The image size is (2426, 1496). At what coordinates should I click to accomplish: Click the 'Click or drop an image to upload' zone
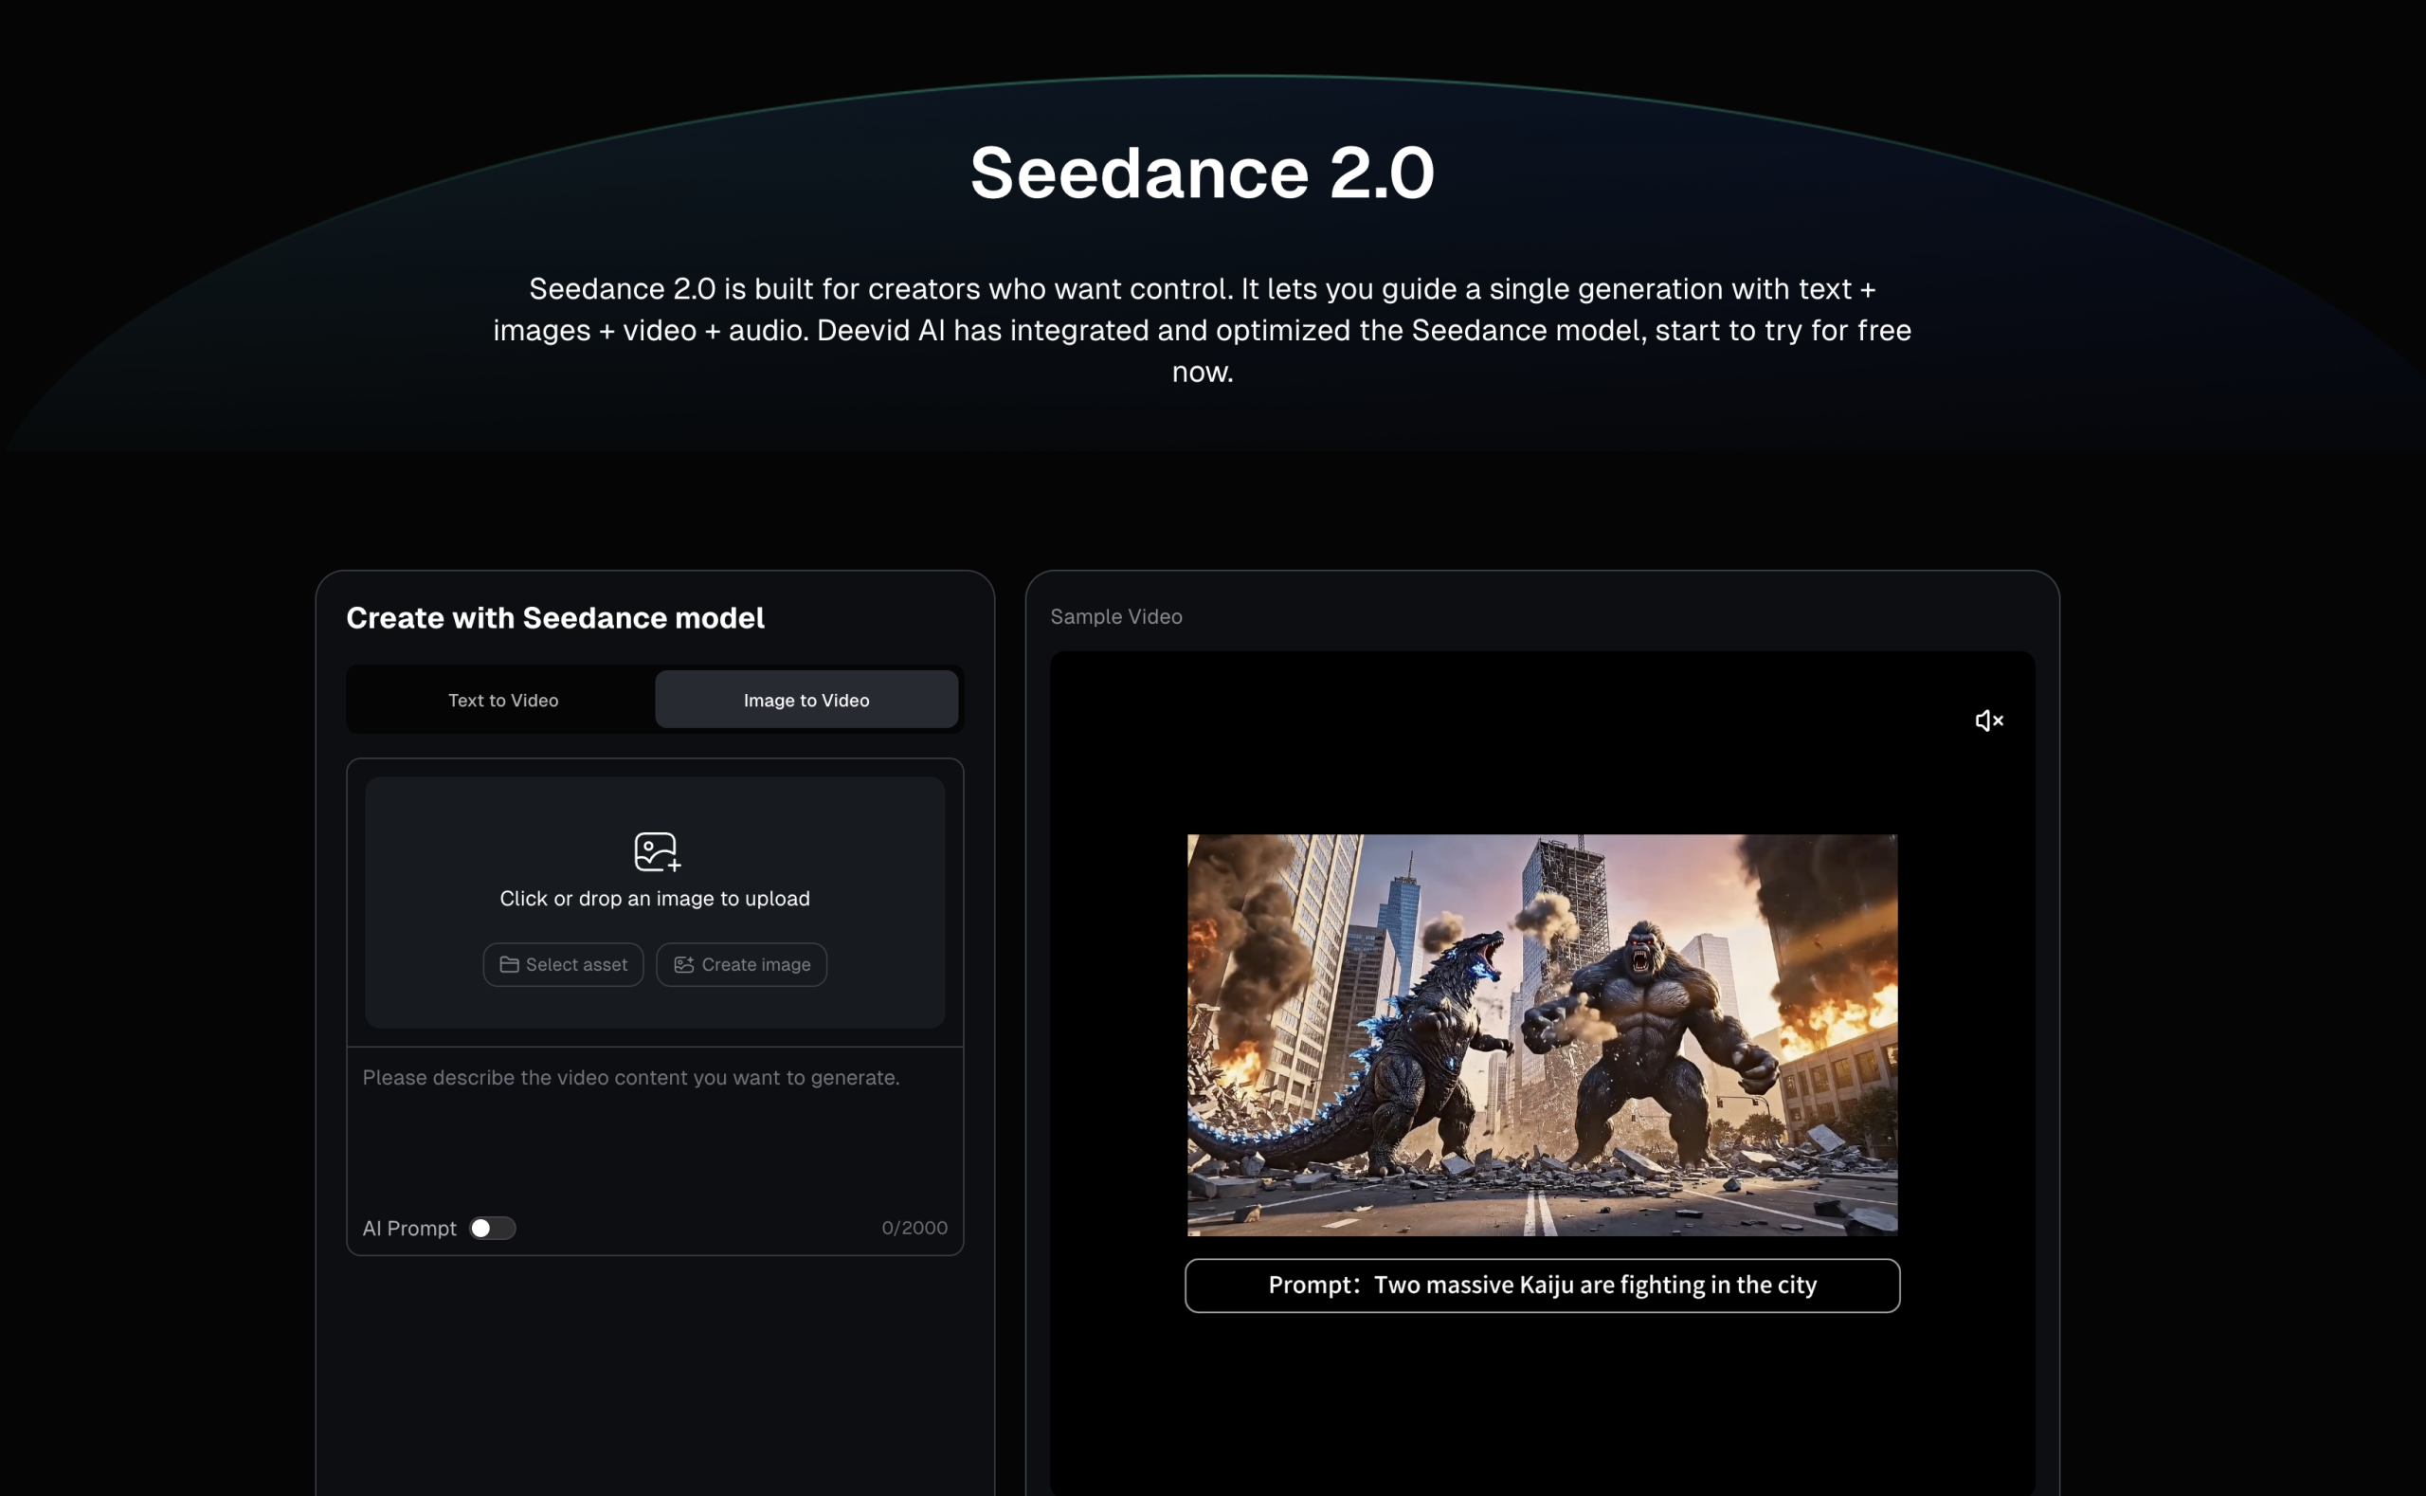tap(655, 899)
